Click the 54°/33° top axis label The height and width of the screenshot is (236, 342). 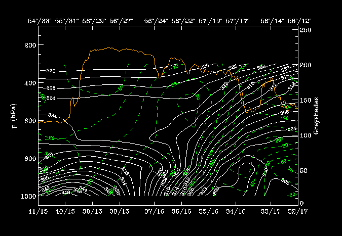[39, 21]
